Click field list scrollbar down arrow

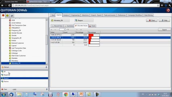click(x=46, y=64)
